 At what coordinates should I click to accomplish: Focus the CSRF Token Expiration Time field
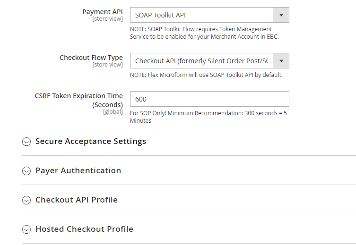point(209,99)
